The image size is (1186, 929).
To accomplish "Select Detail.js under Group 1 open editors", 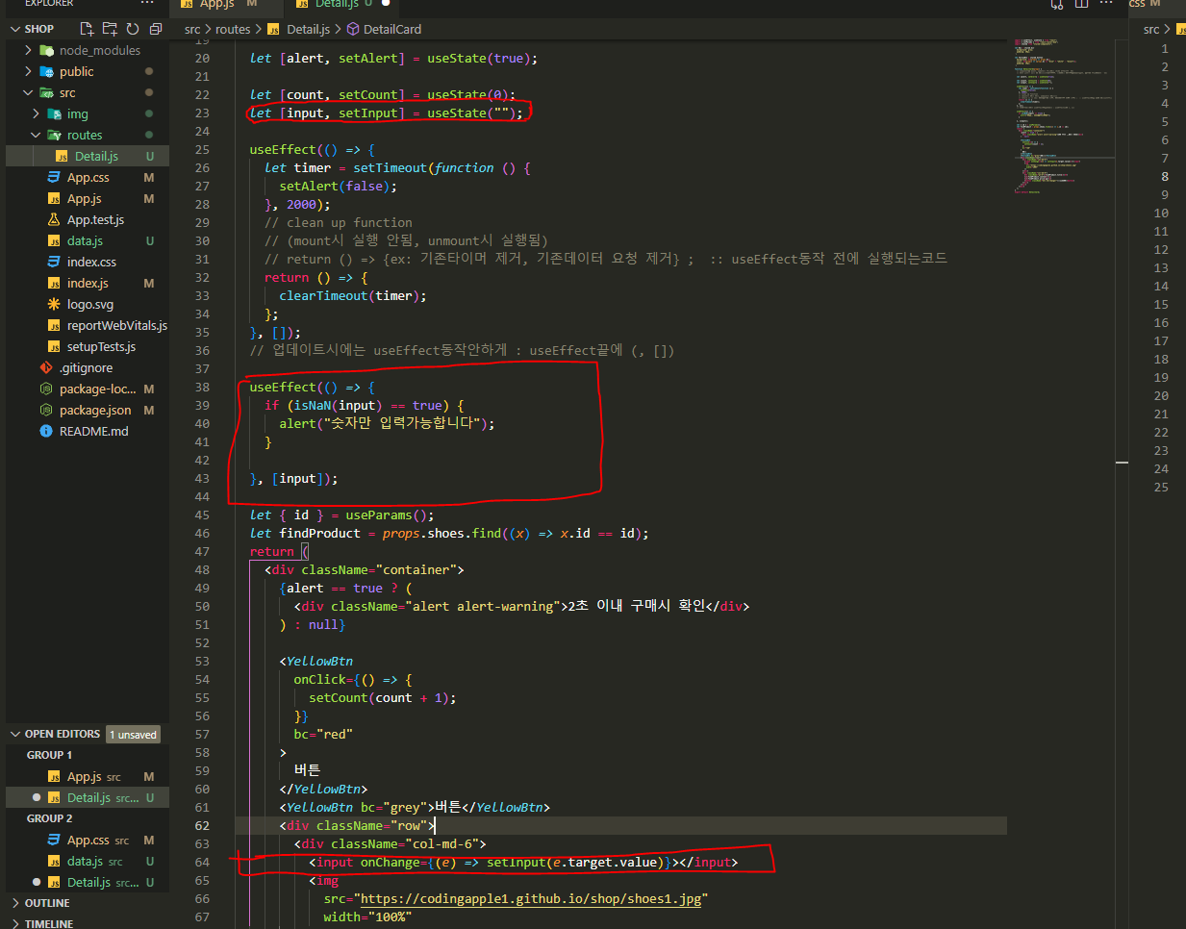I will [x=88, y=797].
